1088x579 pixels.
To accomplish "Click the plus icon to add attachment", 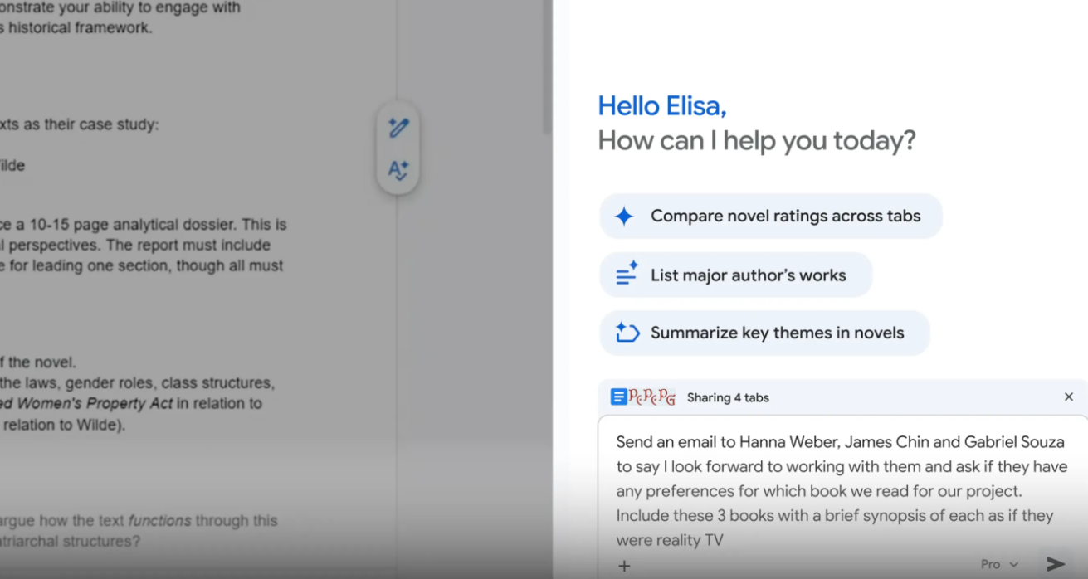I will (x=624, y=566).
